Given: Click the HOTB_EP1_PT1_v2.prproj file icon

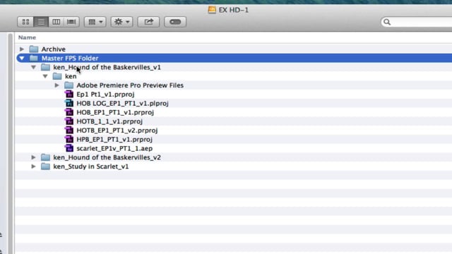Looking at the screenshot, I should (x=69, y=130).
